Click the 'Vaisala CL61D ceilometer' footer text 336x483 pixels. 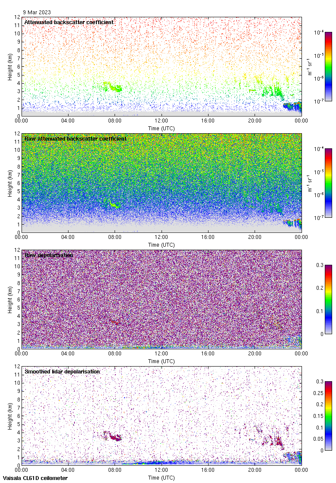click(35, 478)
